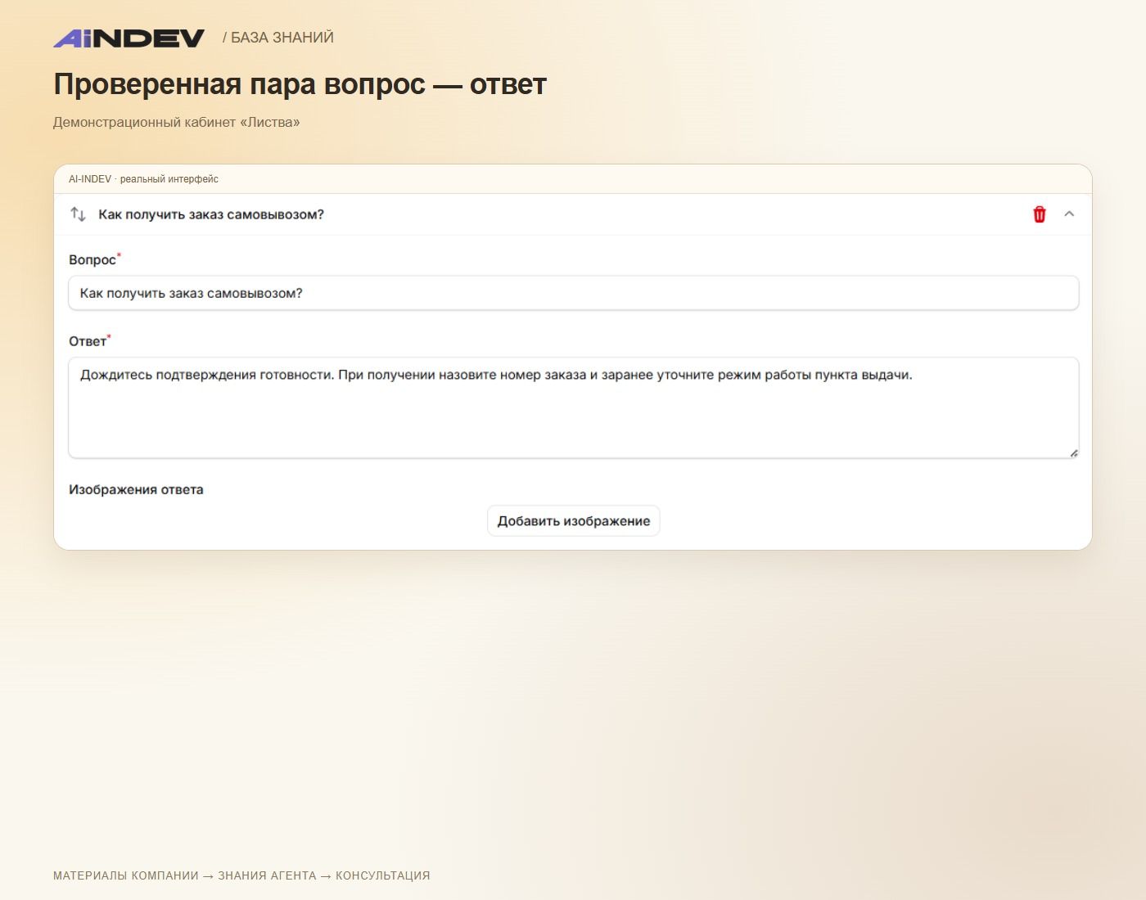
Task: Click the card header title 'Как получить заказ самовывозом?'
Action: click(x=211, y=214)
